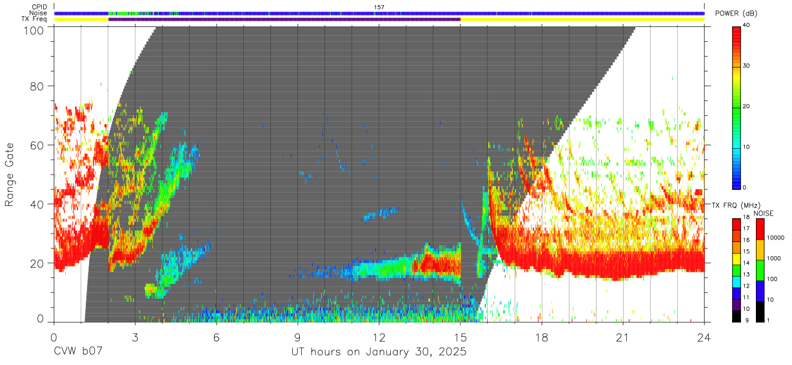Click the 3 tick on the UT hours axis
Screen dimensions: 792x365
coord(135,336)
